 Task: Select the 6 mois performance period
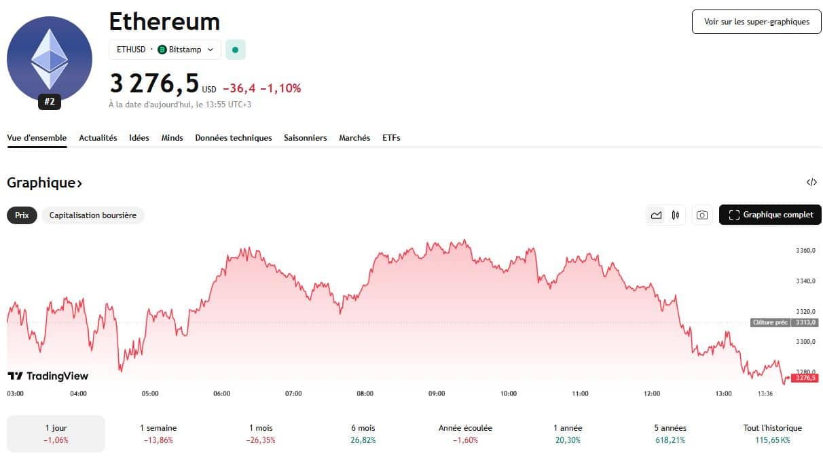tap(363, 433)
